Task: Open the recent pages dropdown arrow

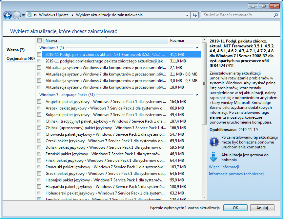Action: click(24, 15)
